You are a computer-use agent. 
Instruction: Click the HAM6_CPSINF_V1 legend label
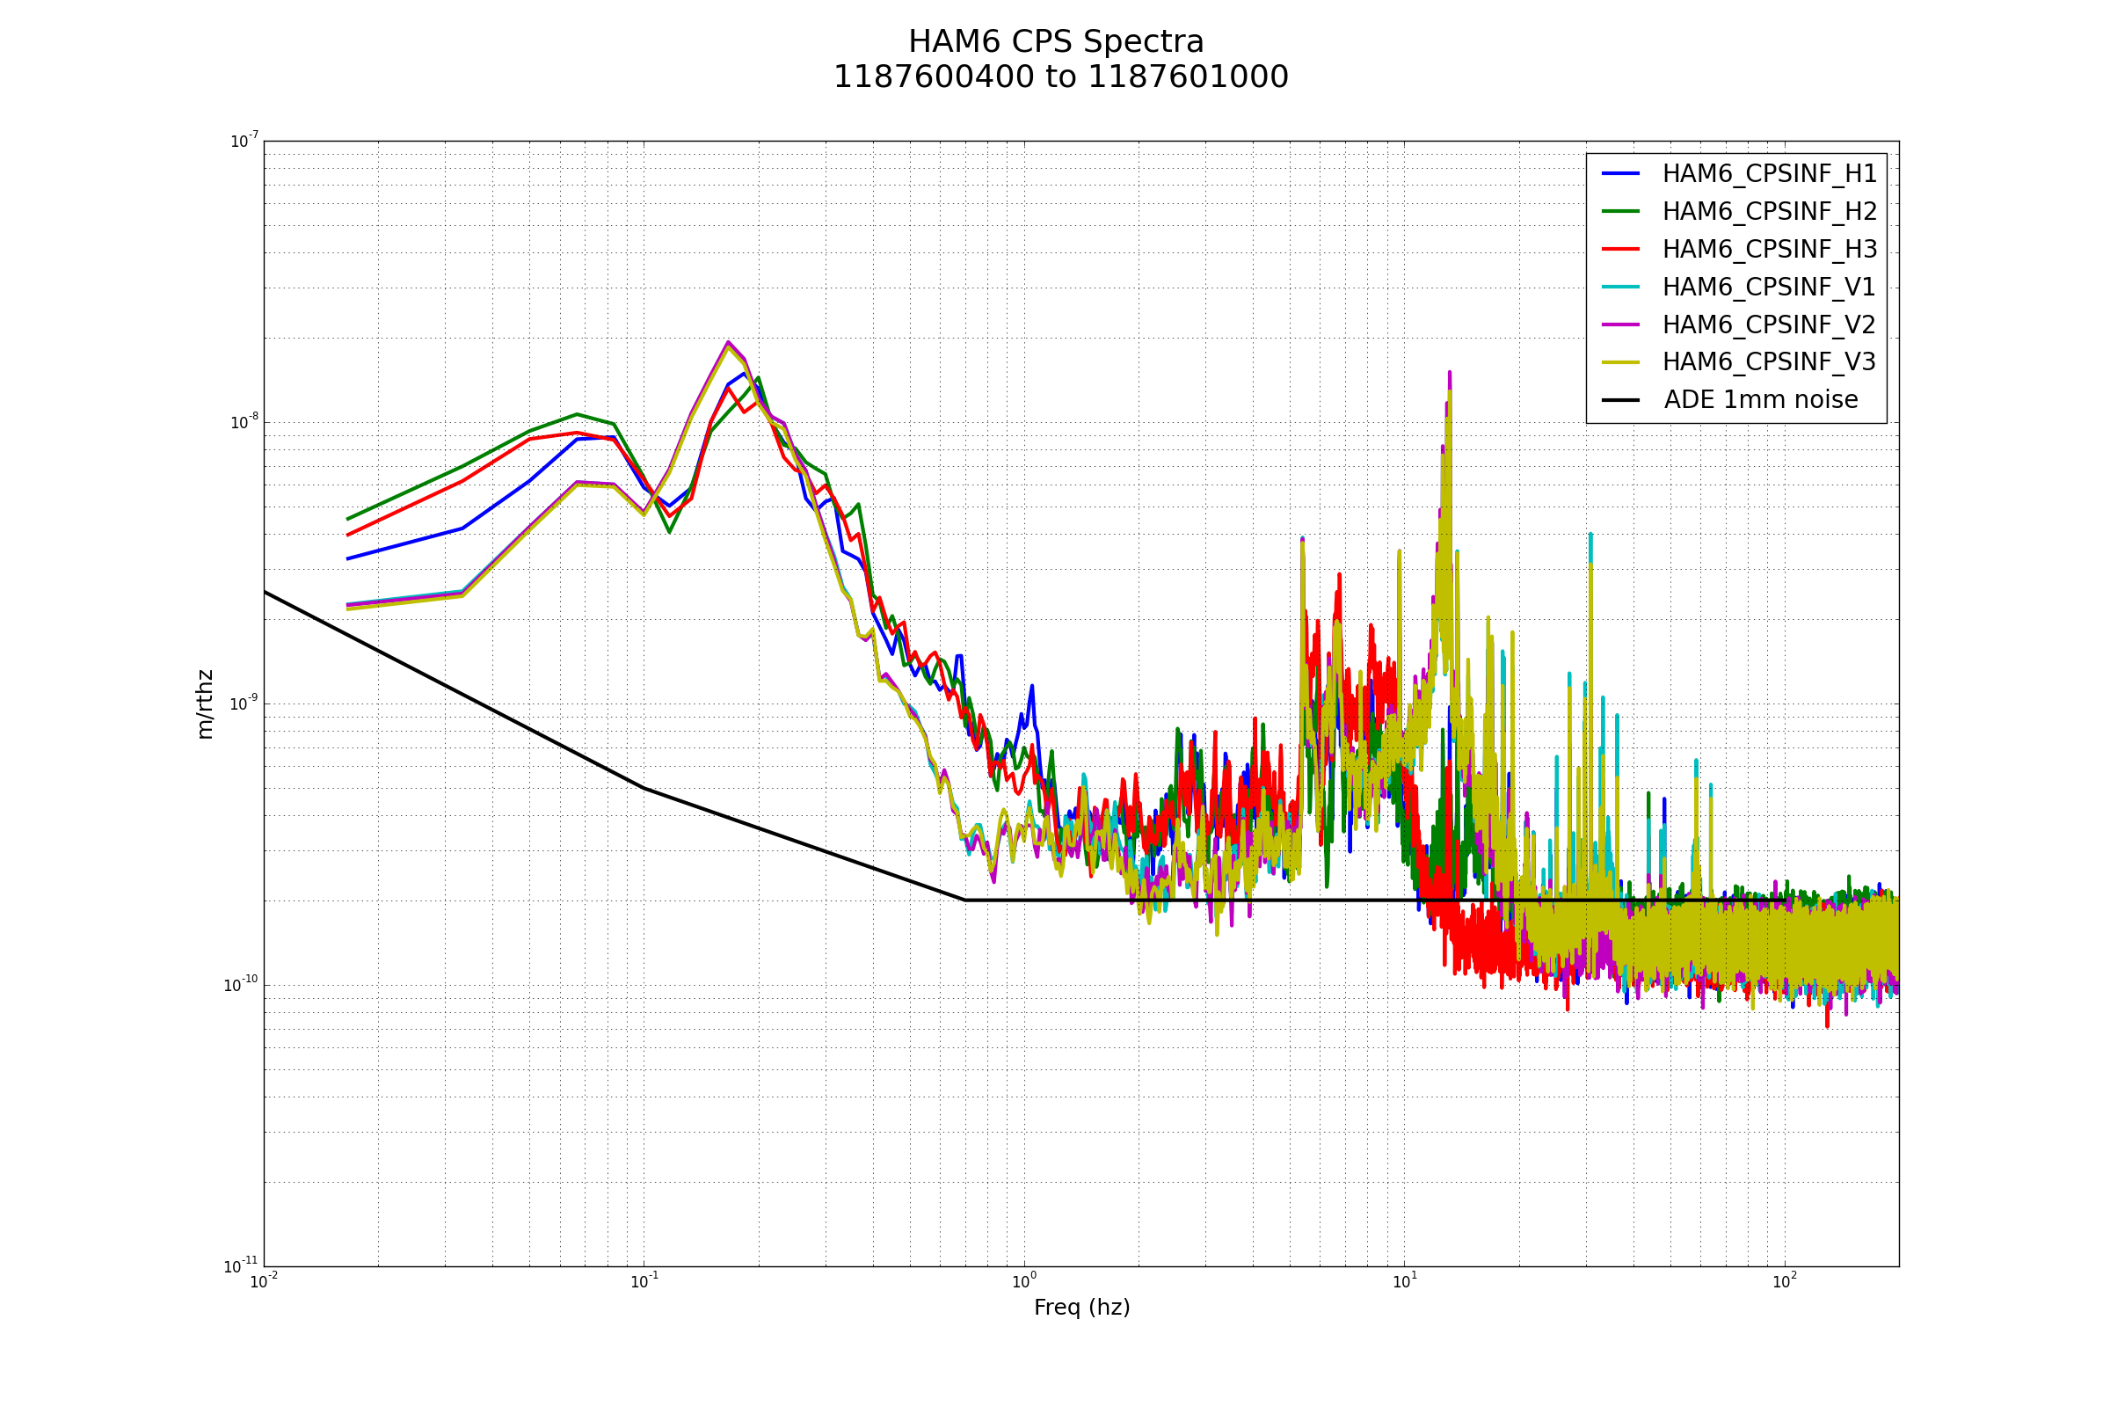[x=1768, y=288]
